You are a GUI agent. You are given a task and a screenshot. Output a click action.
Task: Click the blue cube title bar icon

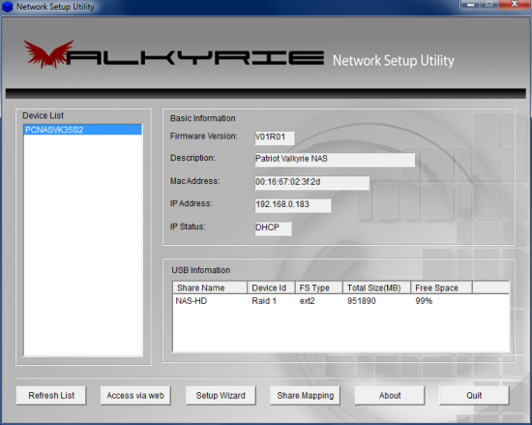[x=7, y=7]
